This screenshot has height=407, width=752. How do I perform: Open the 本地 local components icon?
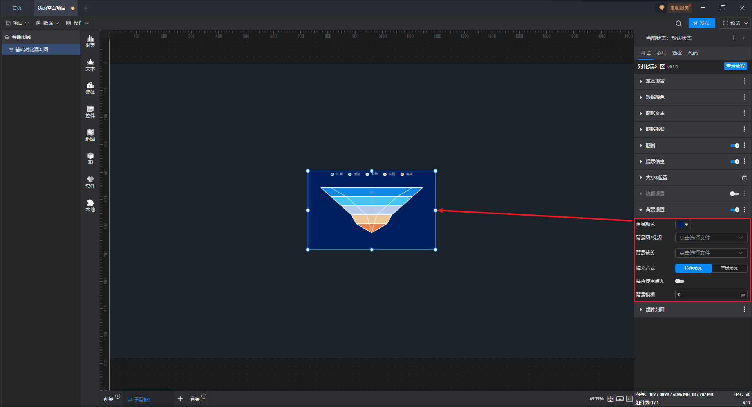click(90, 205)
